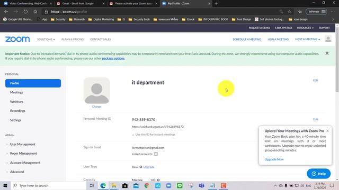339x190 pixels.
Task: Open Settings in sidebar
Action: tap(15, 120)
